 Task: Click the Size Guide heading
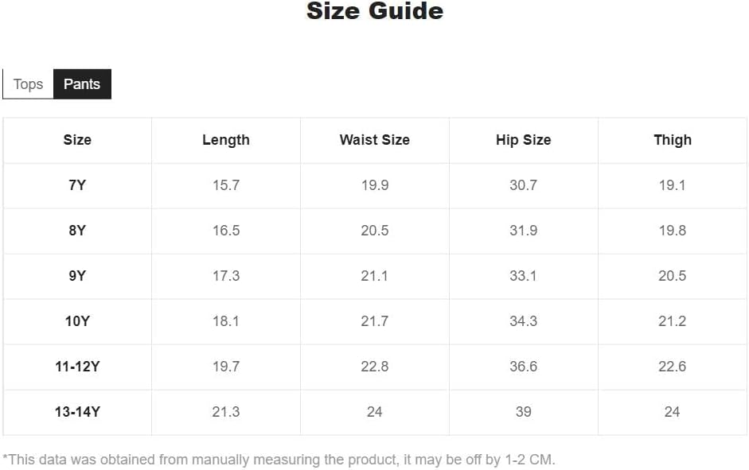point(374,12)
